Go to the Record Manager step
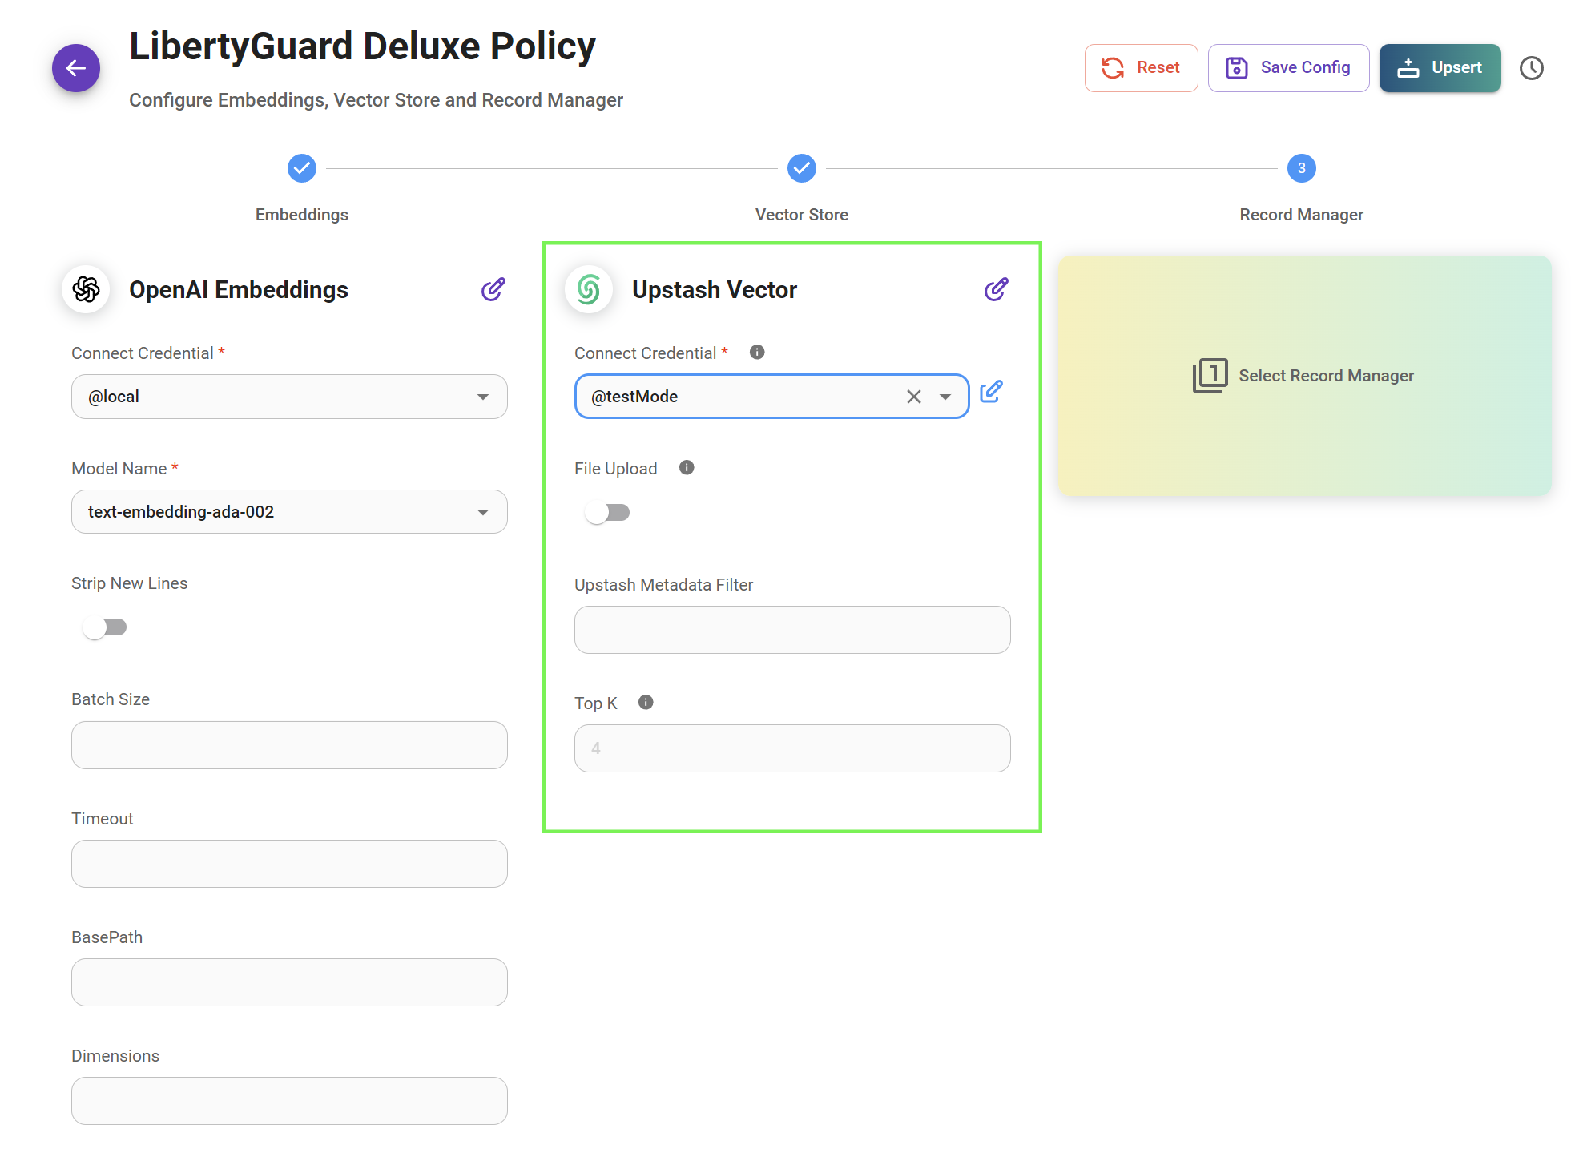 point(1301,169)
